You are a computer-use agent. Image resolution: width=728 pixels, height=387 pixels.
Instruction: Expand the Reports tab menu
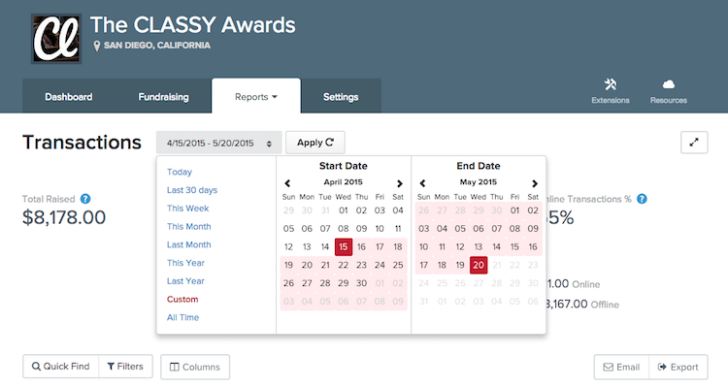[x=256, y=97]
